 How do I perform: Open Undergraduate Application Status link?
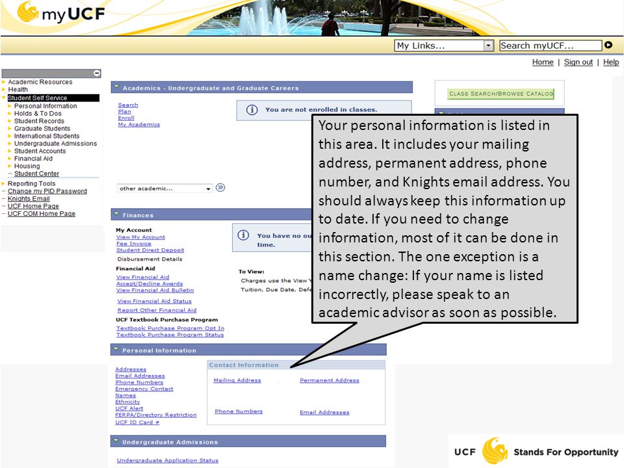[x=168, y=460]
